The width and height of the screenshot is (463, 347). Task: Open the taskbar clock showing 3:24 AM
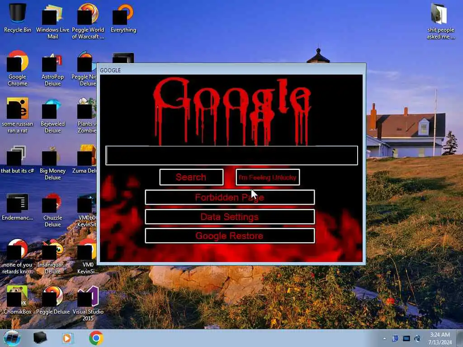coord(440,338)
